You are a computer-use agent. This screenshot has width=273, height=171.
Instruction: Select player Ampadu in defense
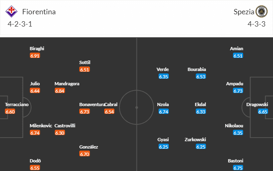coord(235,84)
